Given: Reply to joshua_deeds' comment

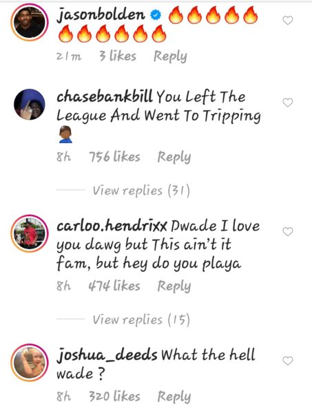Looking at the screenshot, I should [x=174, y=396].
